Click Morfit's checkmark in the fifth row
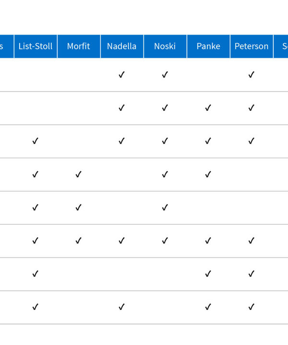 point(78,207)
